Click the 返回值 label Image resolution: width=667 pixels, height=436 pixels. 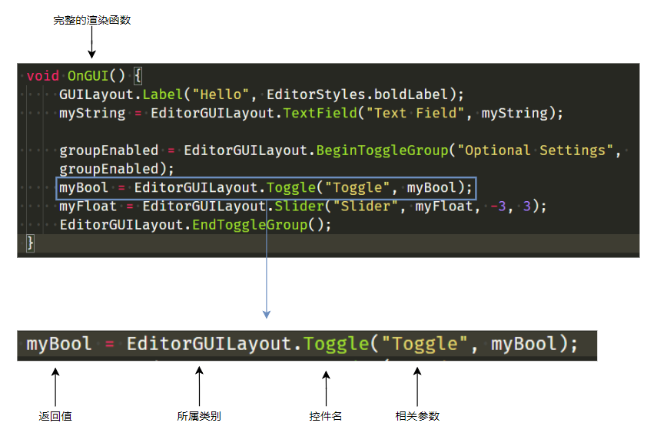(55, 416)
